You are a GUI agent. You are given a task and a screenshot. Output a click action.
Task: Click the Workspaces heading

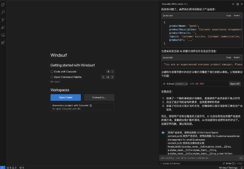(x=60, y=90)
